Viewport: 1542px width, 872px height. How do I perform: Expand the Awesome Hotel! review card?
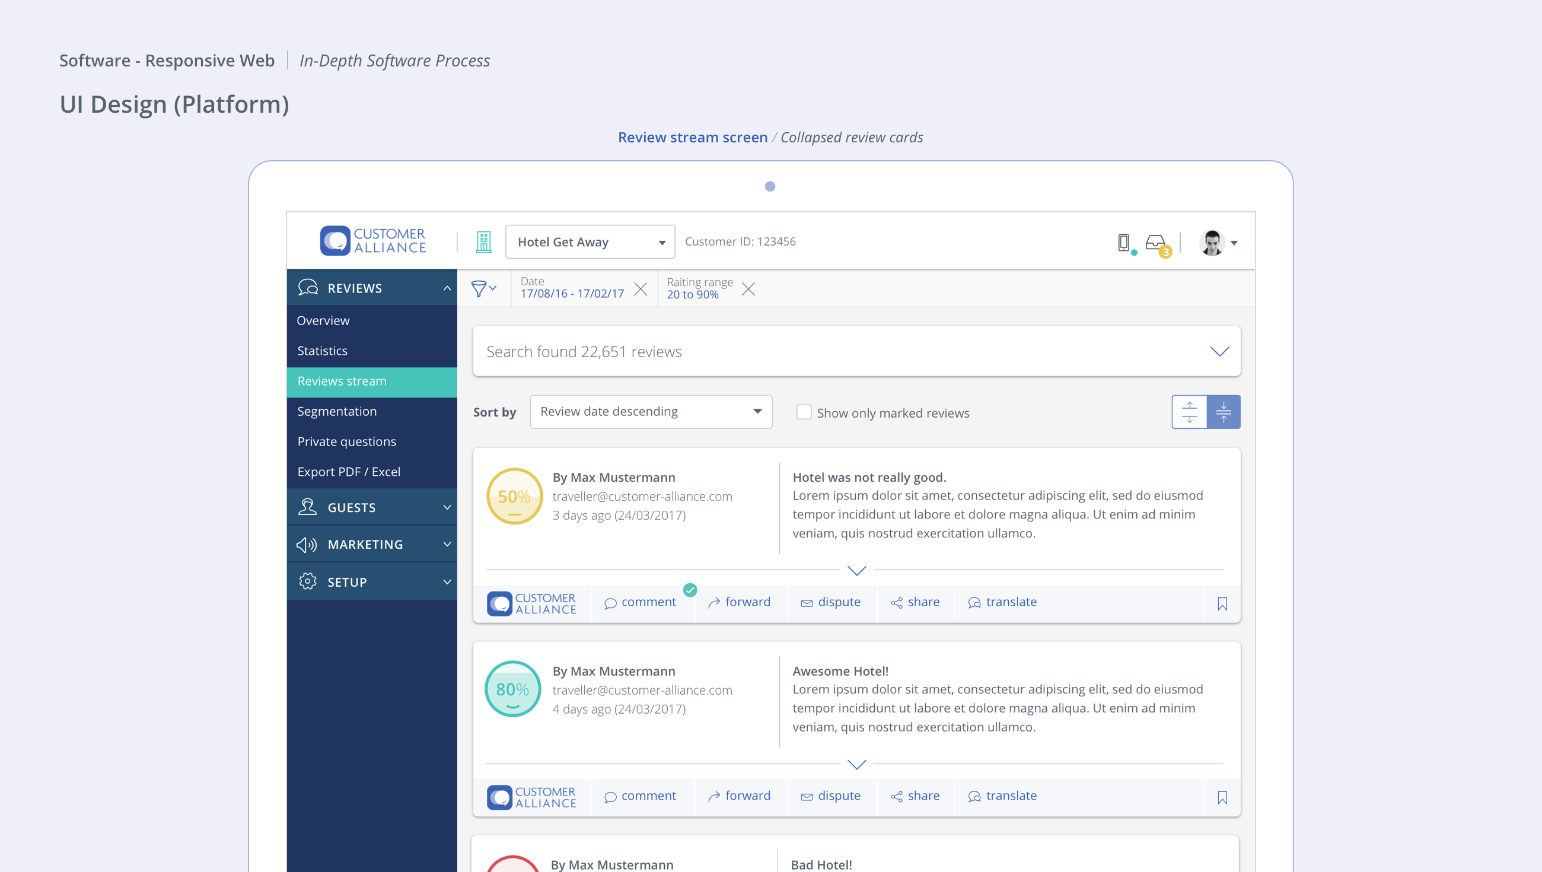click(x=856, y=764)
